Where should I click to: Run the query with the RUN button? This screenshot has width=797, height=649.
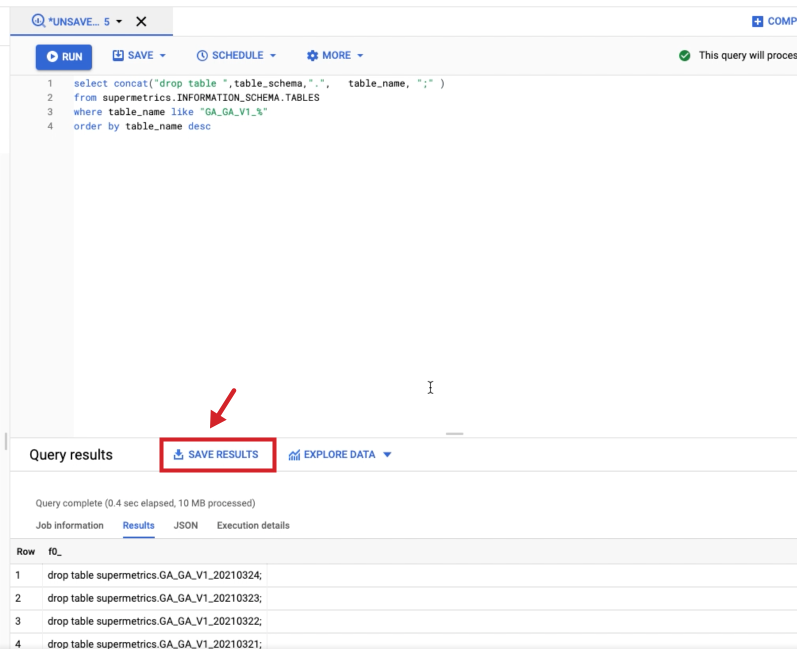point(63,56)
